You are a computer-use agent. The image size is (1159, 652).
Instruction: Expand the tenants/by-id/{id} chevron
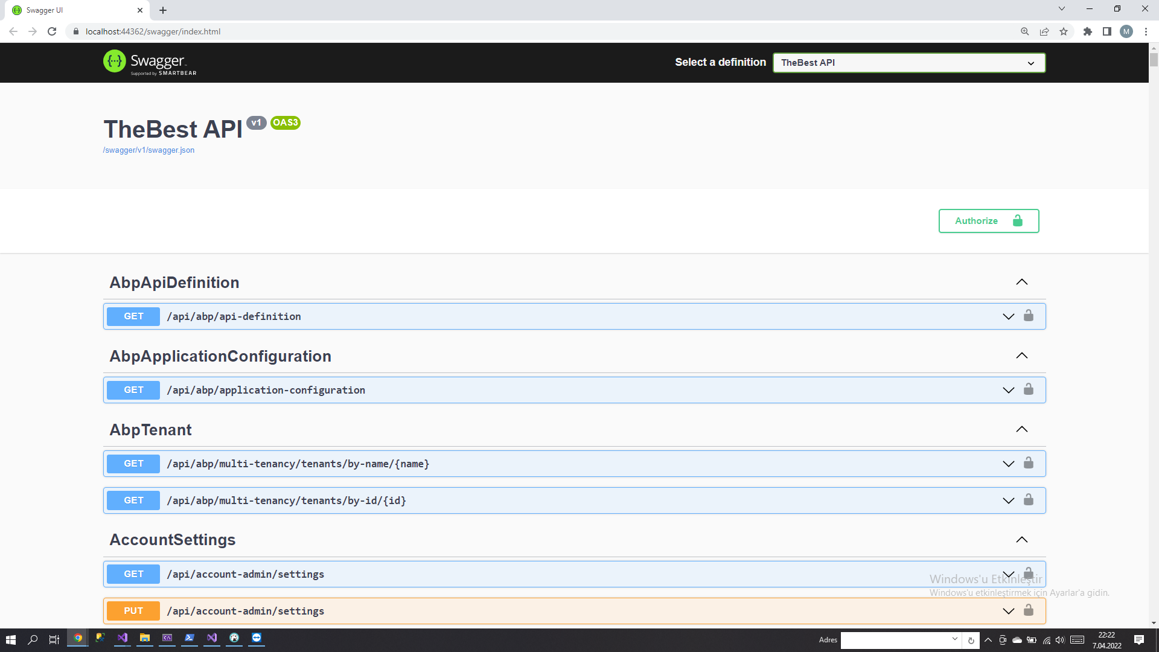click(1009, 500)
